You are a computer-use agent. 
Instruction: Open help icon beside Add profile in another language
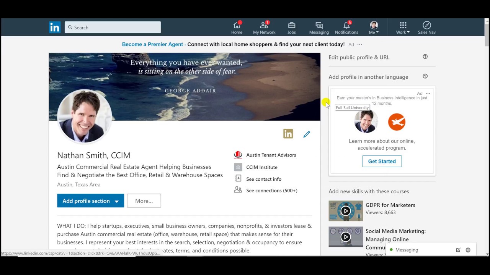click(425, 76)
